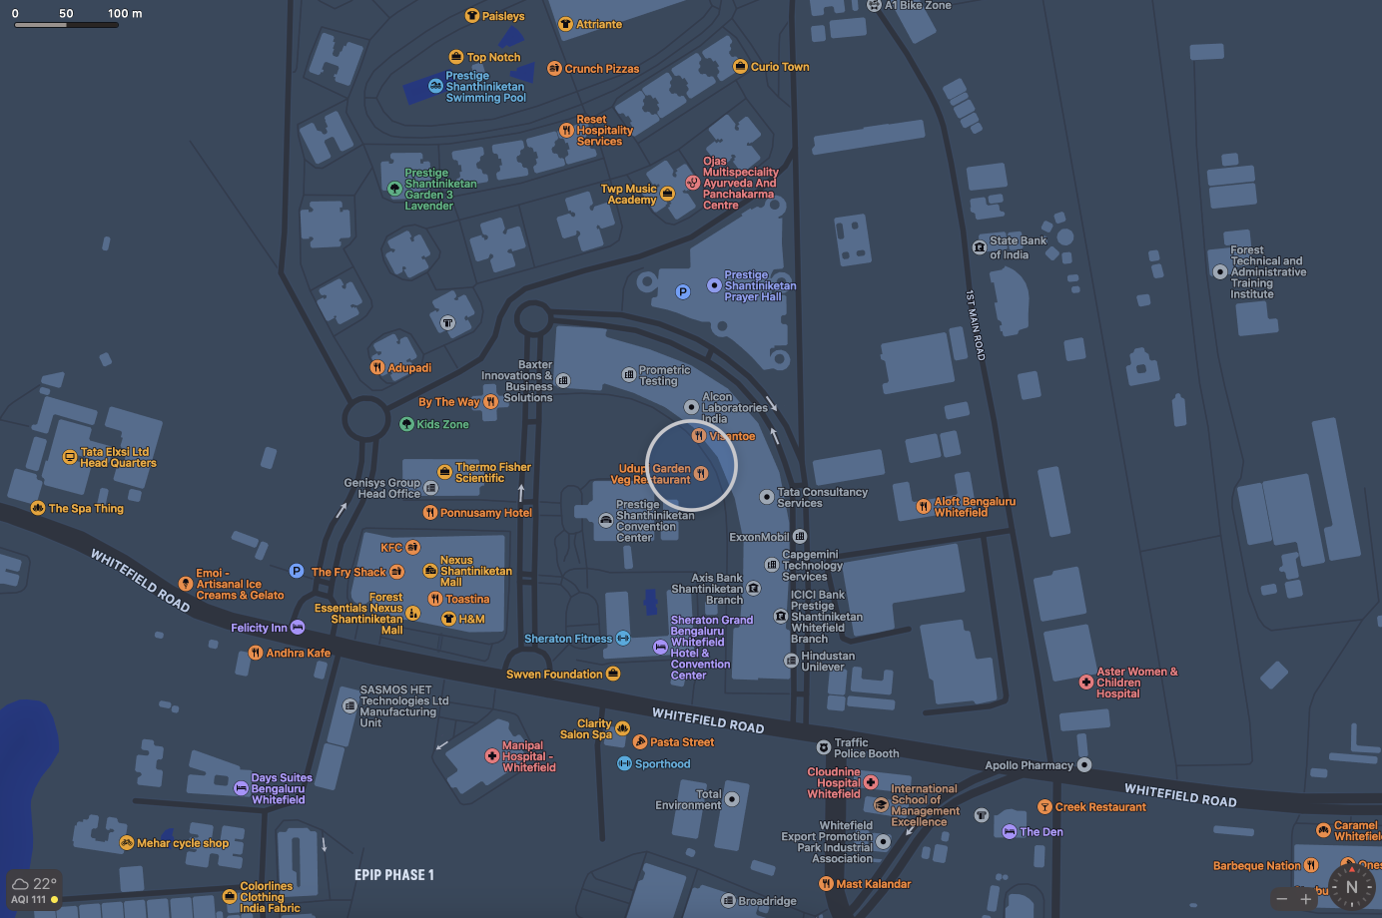This screenshot has width=1382, height=918.
Task: Click the compass north indicator
Action: tap(1352, 887)
